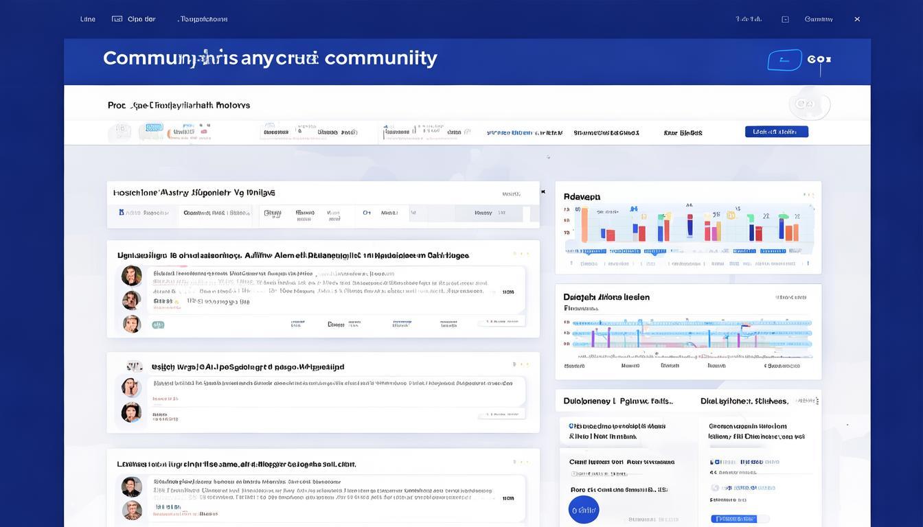Open the first menu item in the top bar

(88, 19)
